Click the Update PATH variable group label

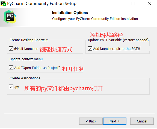point(118,40)
